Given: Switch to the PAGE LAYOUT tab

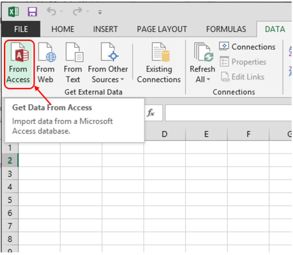Looking at the screenshot, I should 162,29.
